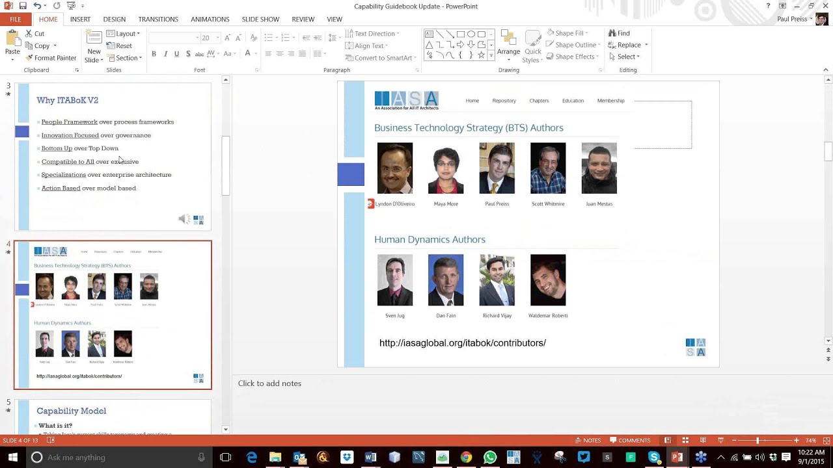Toggle Underline formatting
Viewport: 833px width, 468px height.
[x=176, y=54]
